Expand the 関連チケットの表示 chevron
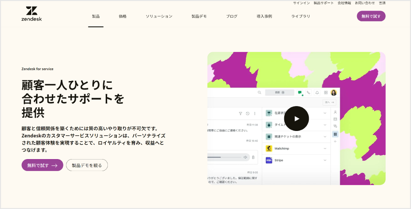The width and height of the screenshot is (411, 209). point(325,136)
